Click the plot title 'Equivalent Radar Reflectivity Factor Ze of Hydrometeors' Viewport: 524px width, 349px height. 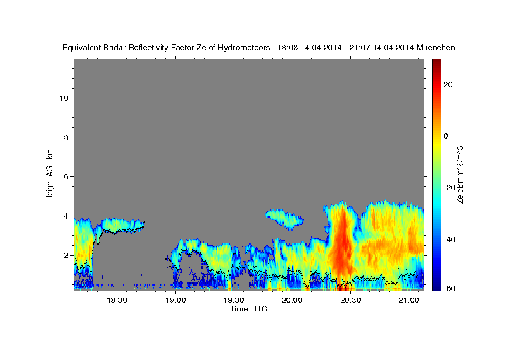(166, 48)
